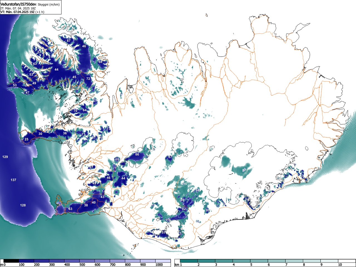Screen dimensions: 356x267
Task: Click the black 0–100 m legend swatch
Action: pos(11,261)
